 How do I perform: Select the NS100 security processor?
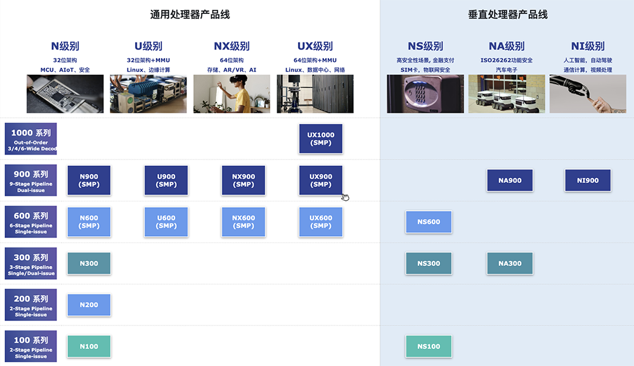[429, 346]
